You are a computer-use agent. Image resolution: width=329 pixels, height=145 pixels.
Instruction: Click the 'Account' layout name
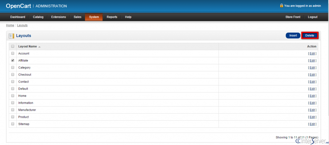click(x=24, y=53)
